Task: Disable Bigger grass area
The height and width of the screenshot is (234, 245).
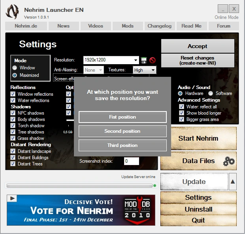Action: 181,119
